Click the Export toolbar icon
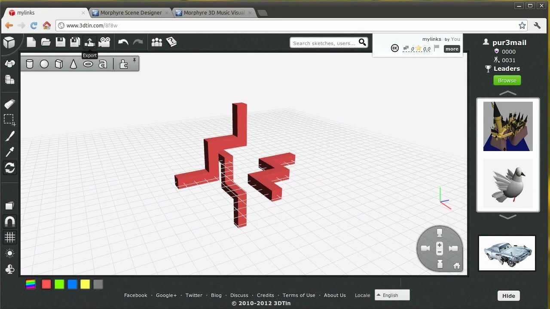 (90, 42)
